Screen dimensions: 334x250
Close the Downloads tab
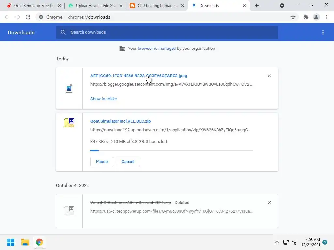(244, 6)
